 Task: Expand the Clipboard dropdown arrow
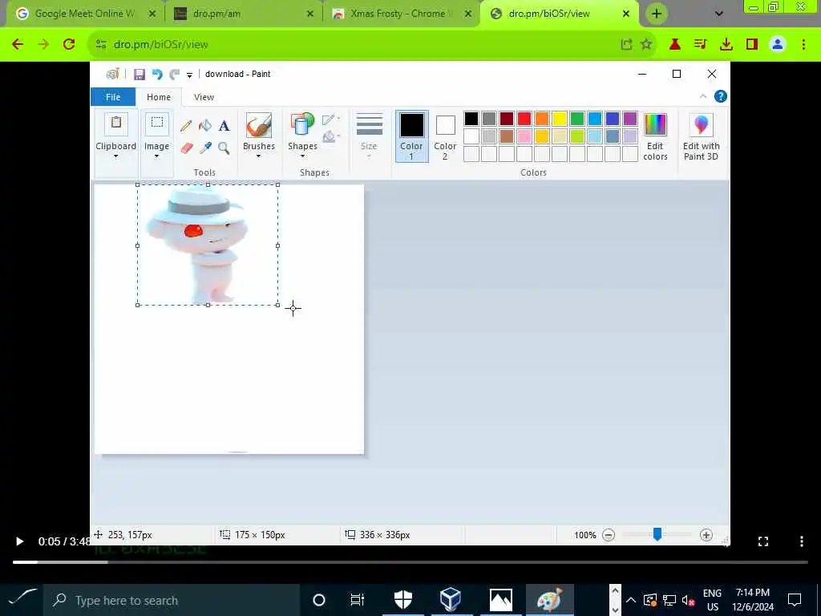[115, 156]
